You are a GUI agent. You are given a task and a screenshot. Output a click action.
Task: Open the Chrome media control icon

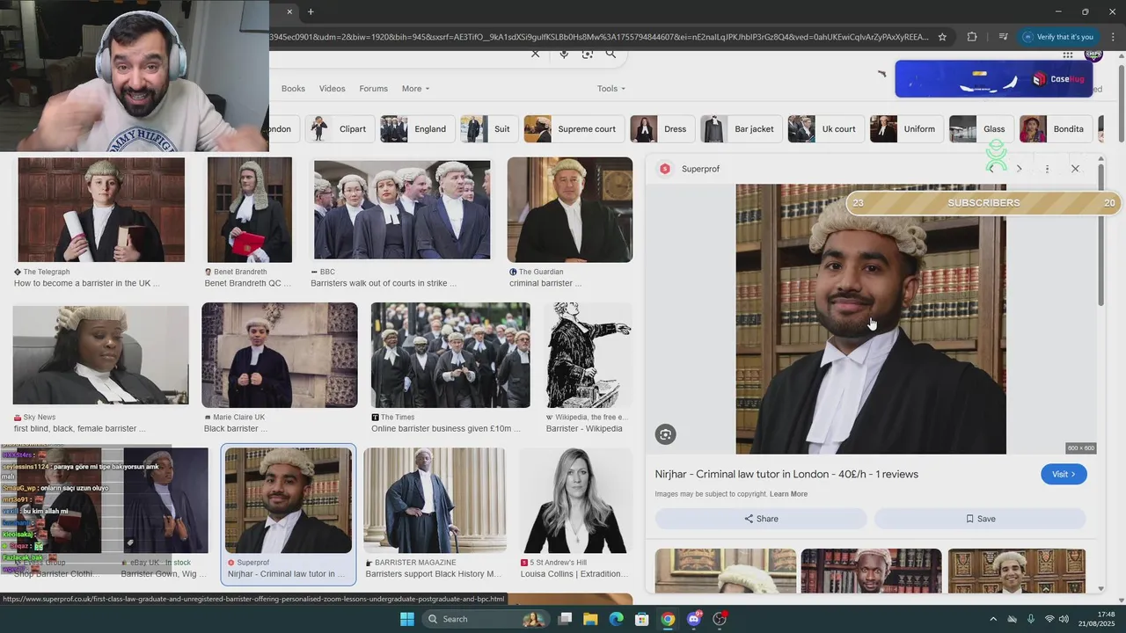click(x=1003, y=37)
